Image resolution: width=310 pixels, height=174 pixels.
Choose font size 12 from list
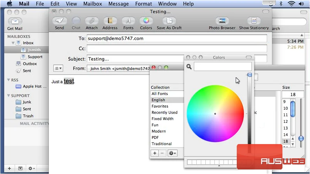pos(286,121)
